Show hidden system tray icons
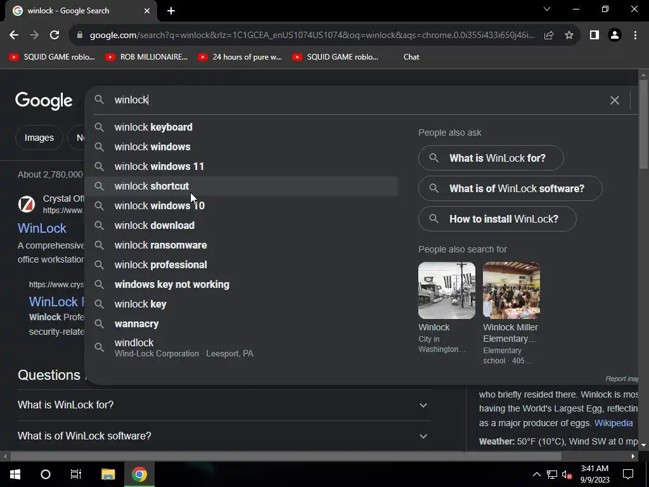Screen dimensions: 649x487 point(536,474)
